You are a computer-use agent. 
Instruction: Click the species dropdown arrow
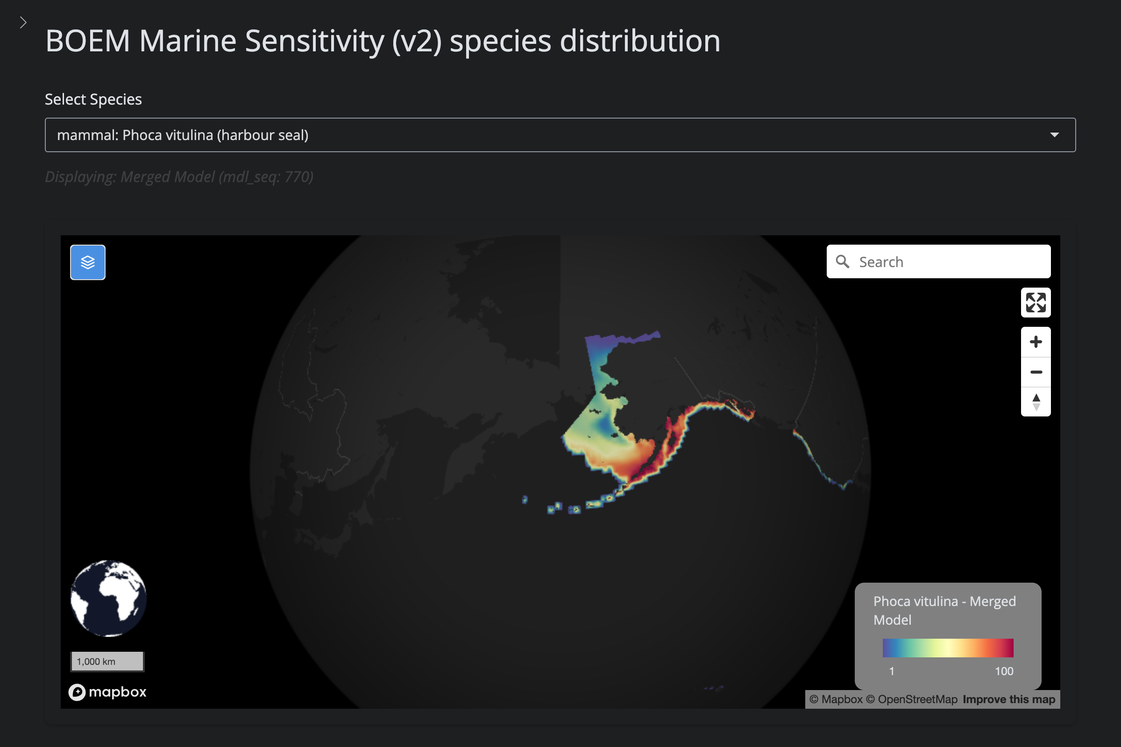click(1054, 135)
